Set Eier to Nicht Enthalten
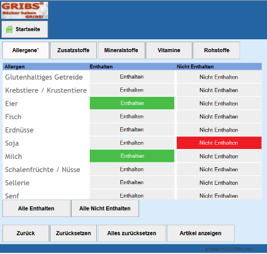The height and width of the screenshot is (254, 267). click(x=219, y=103)
